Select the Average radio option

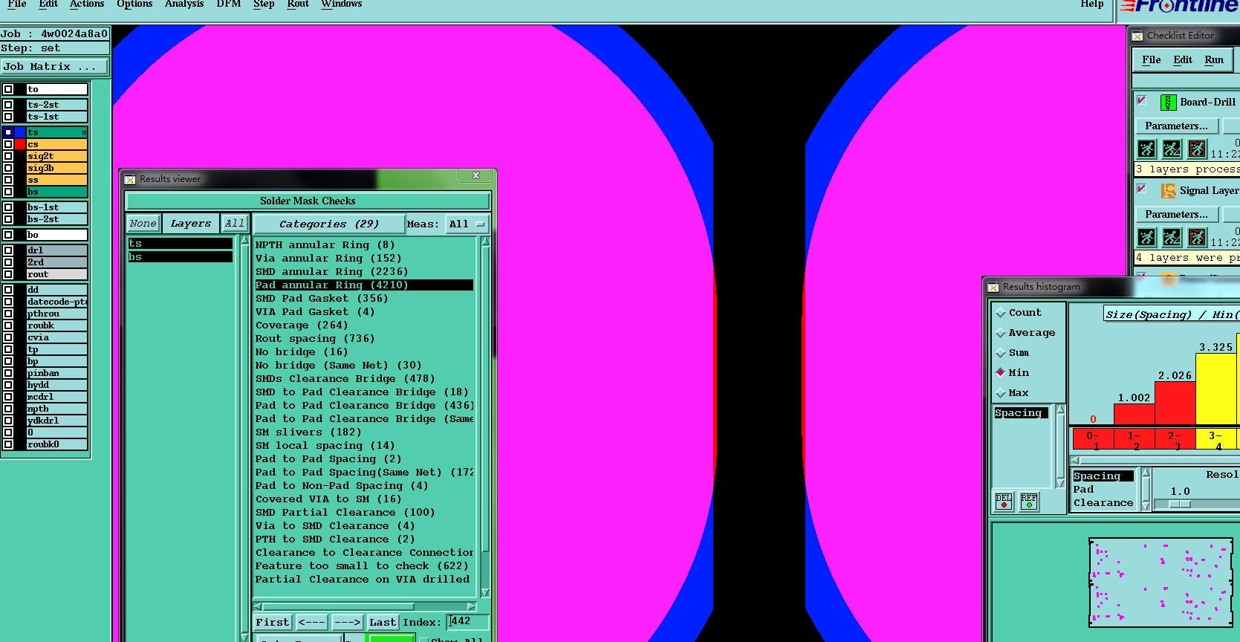pyautogui.click(x=1001, y=333)
